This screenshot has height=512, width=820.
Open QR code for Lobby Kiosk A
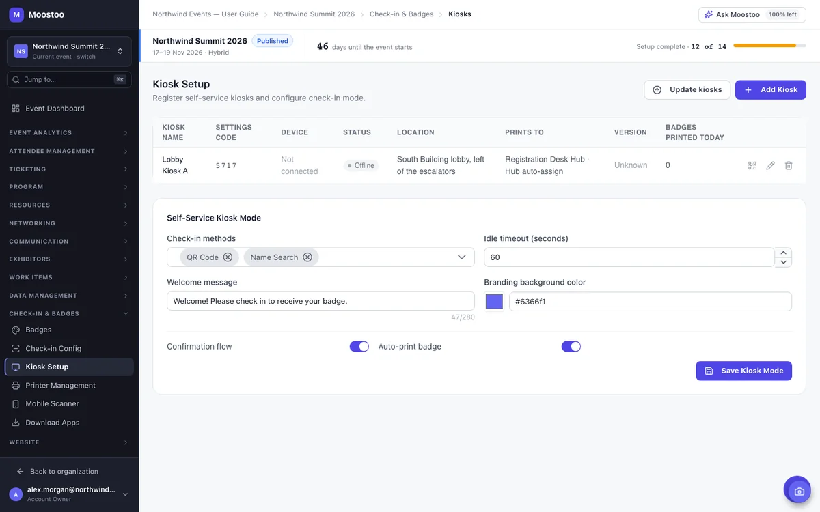tap(752, 165)
